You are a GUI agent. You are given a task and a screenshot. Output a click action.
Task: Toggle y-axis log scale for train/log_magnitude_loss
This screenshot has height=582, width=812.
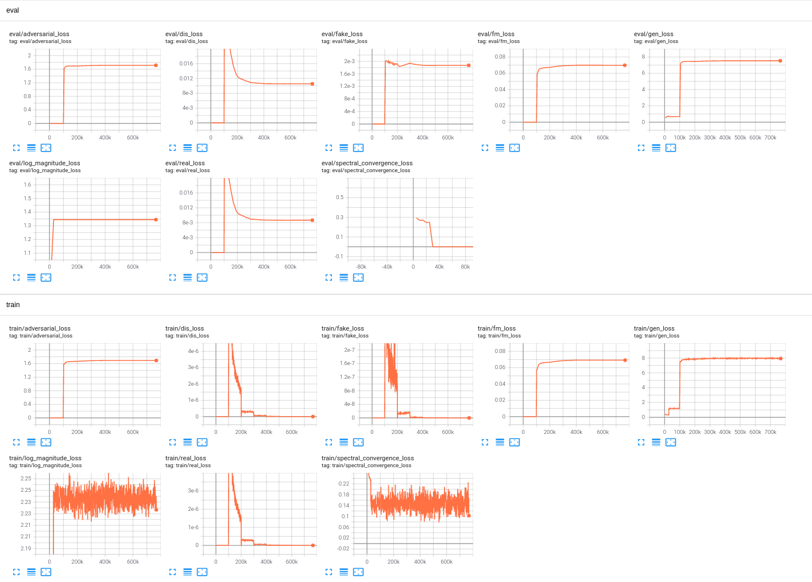click(31, 572)
